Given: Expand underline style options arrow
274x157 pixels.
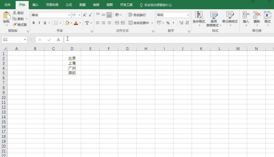Looking at the screenshot, I should click(49, 23).
